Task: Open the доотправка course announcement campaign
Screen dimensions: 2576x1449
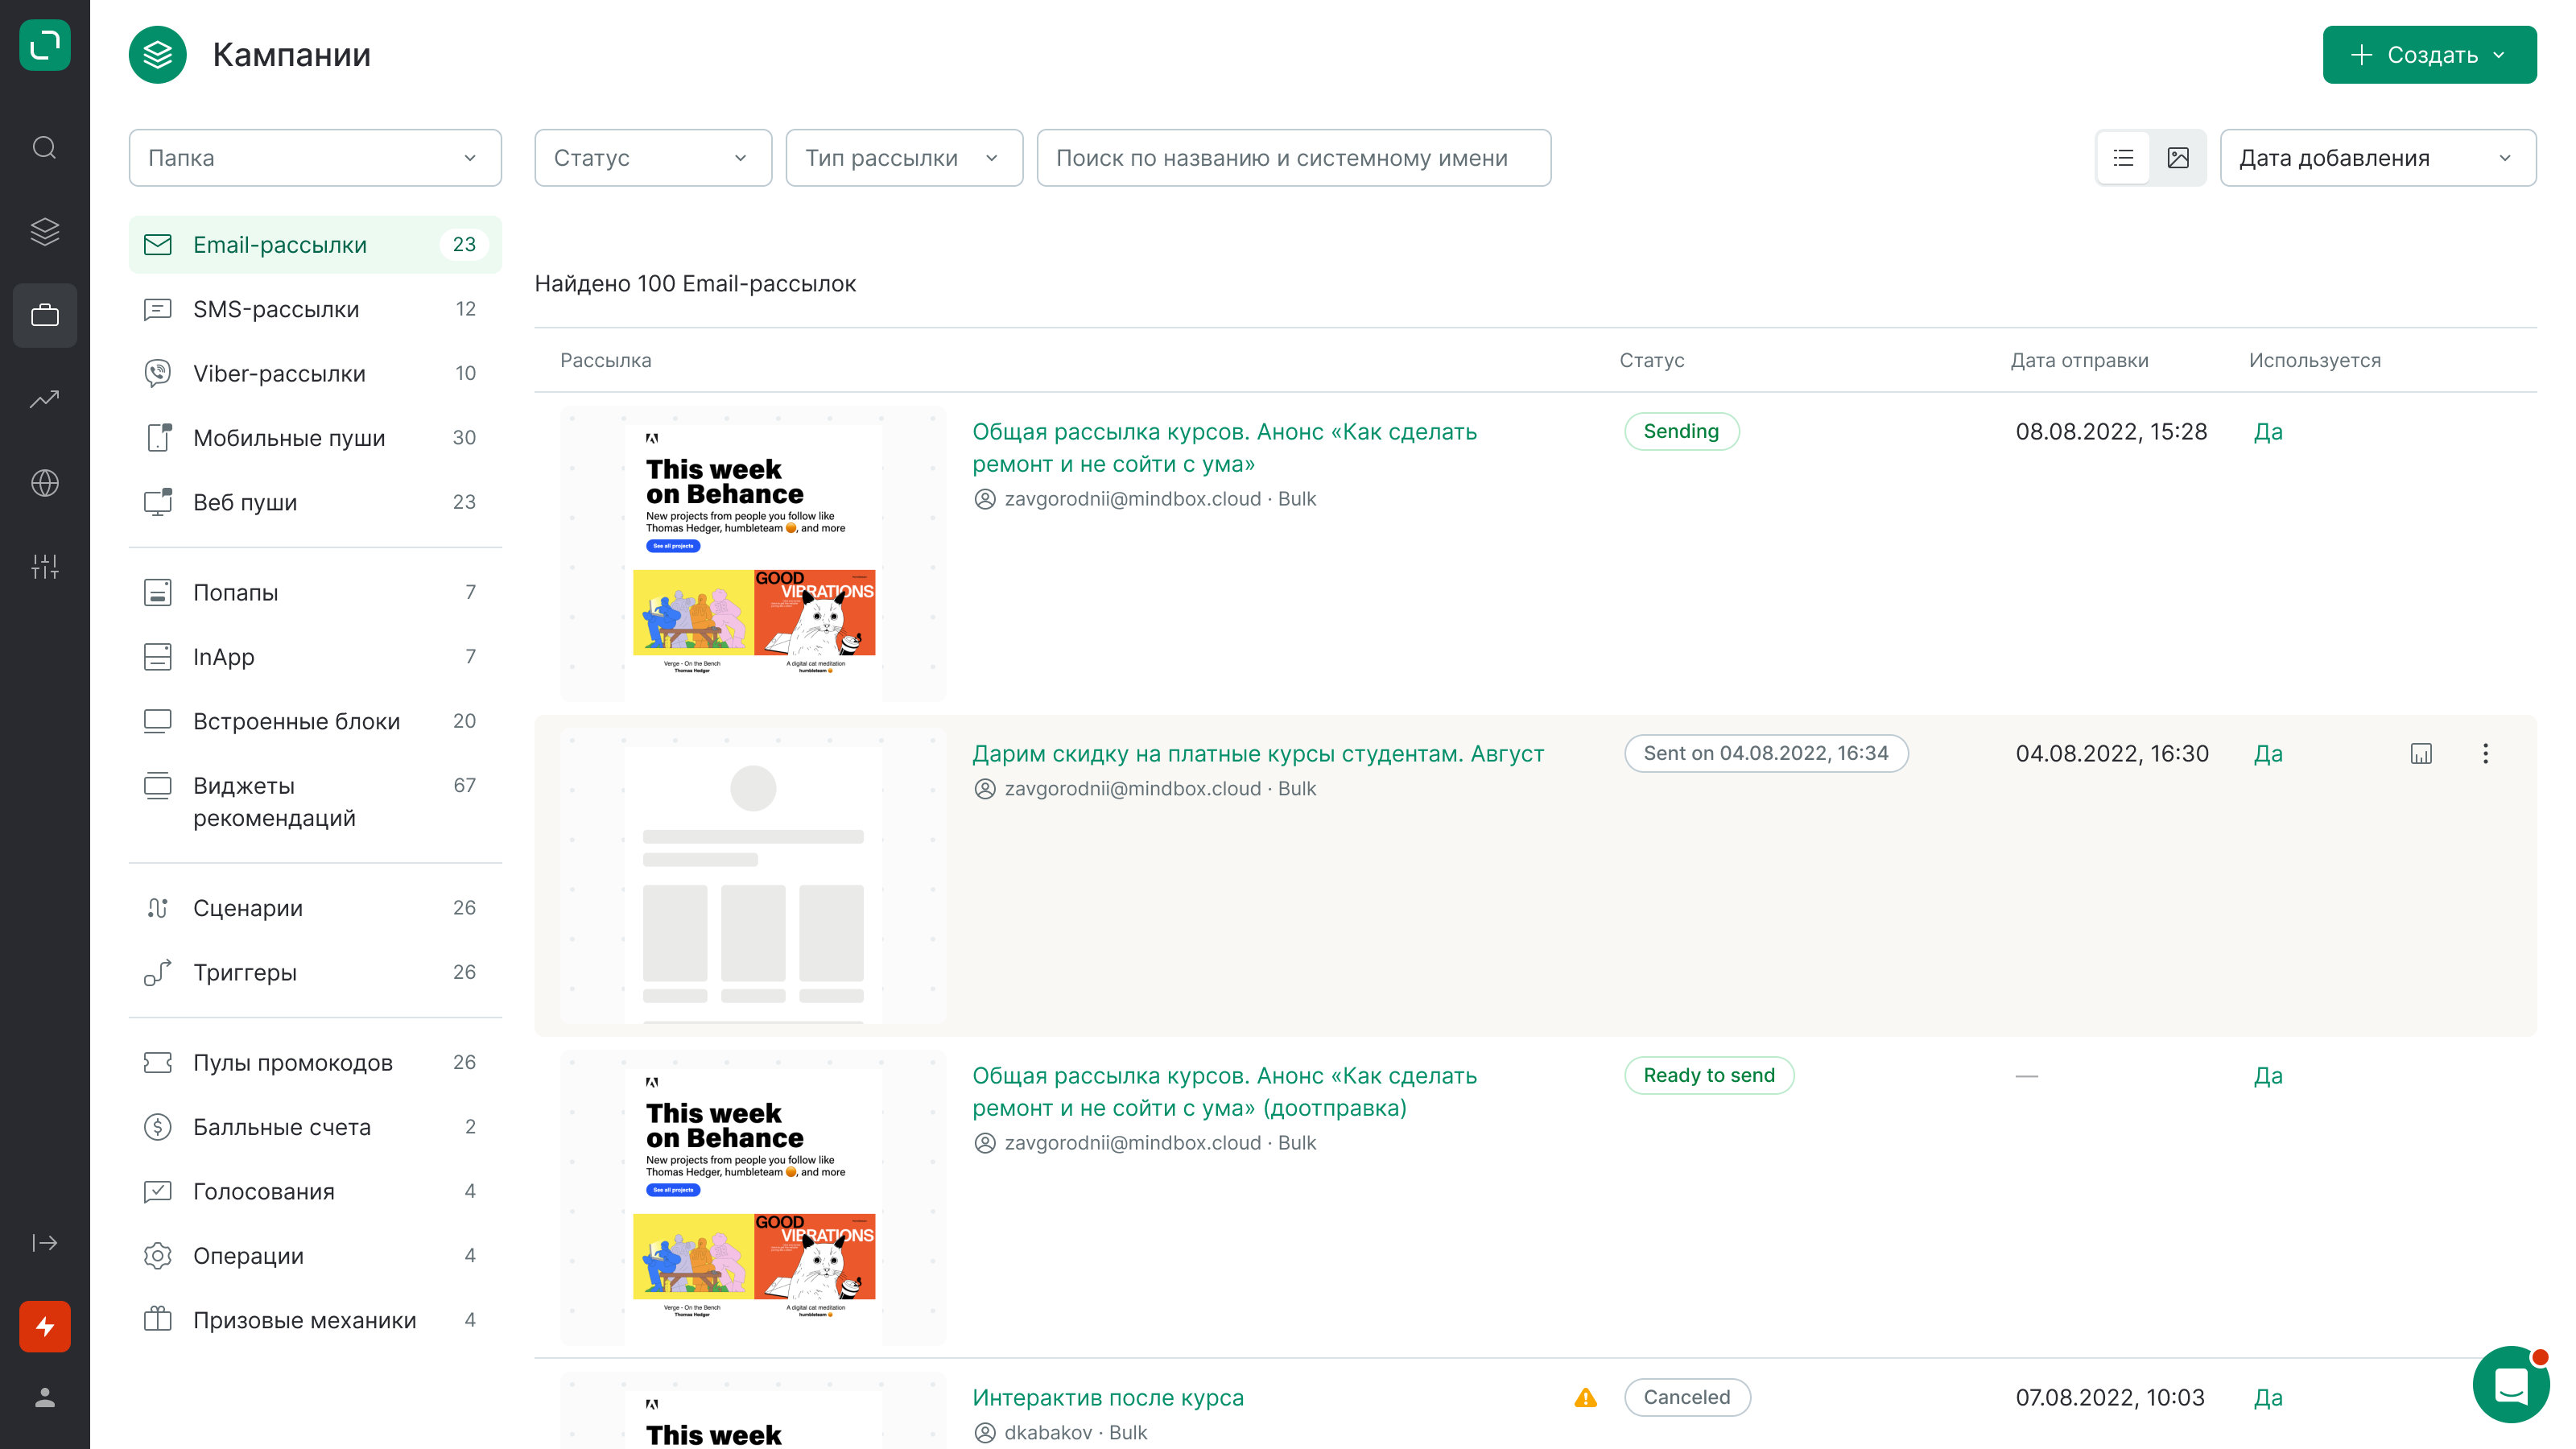Action: (1224, 1092)
